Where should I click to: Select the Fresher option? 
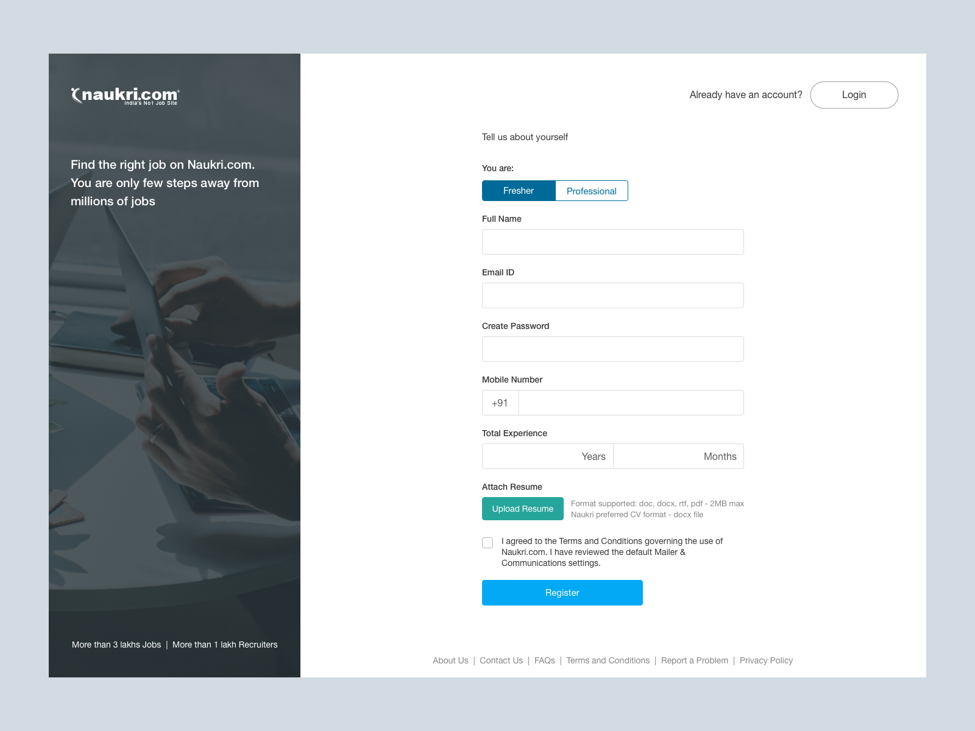tap(519, 191)
